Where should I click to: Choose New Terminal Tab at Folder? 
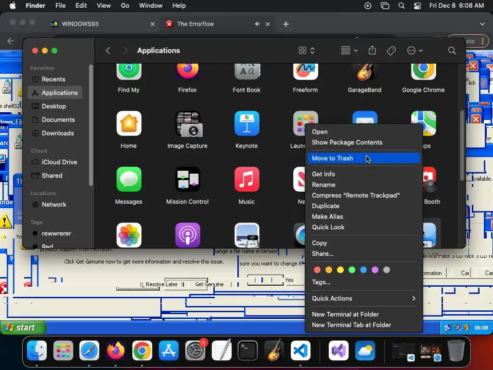pos(364,325)
